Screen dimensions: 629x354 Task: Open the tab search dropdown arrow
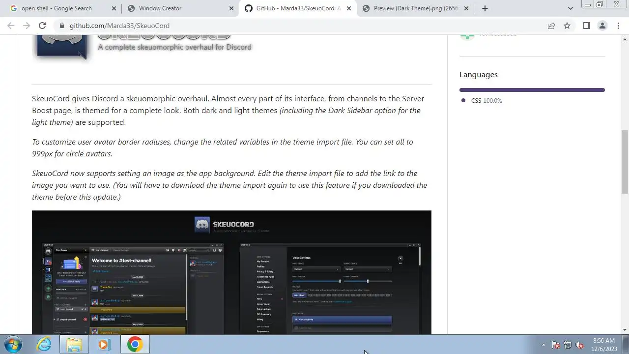(570, 8)
